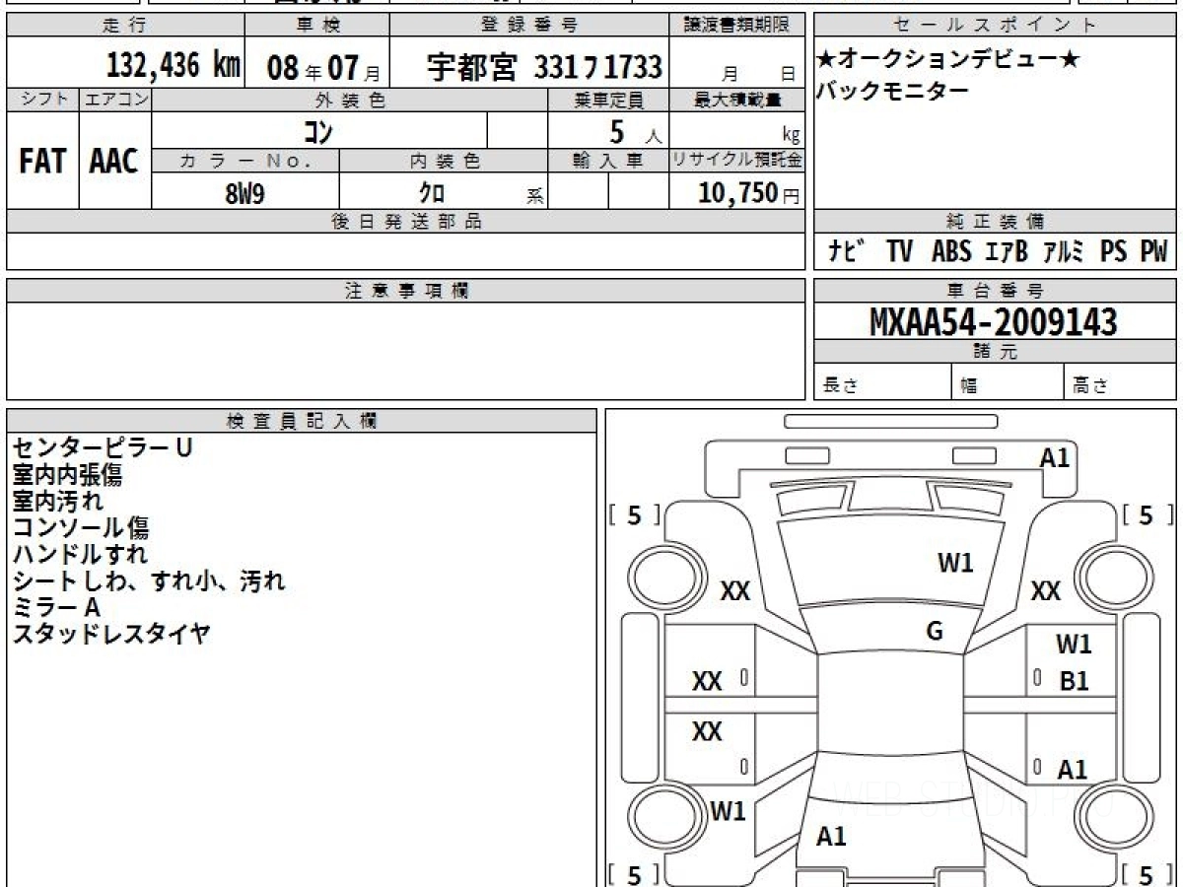Select the エアB airbag item
The height and width of the screenshot is (887, 1183).
(1007, 252)
